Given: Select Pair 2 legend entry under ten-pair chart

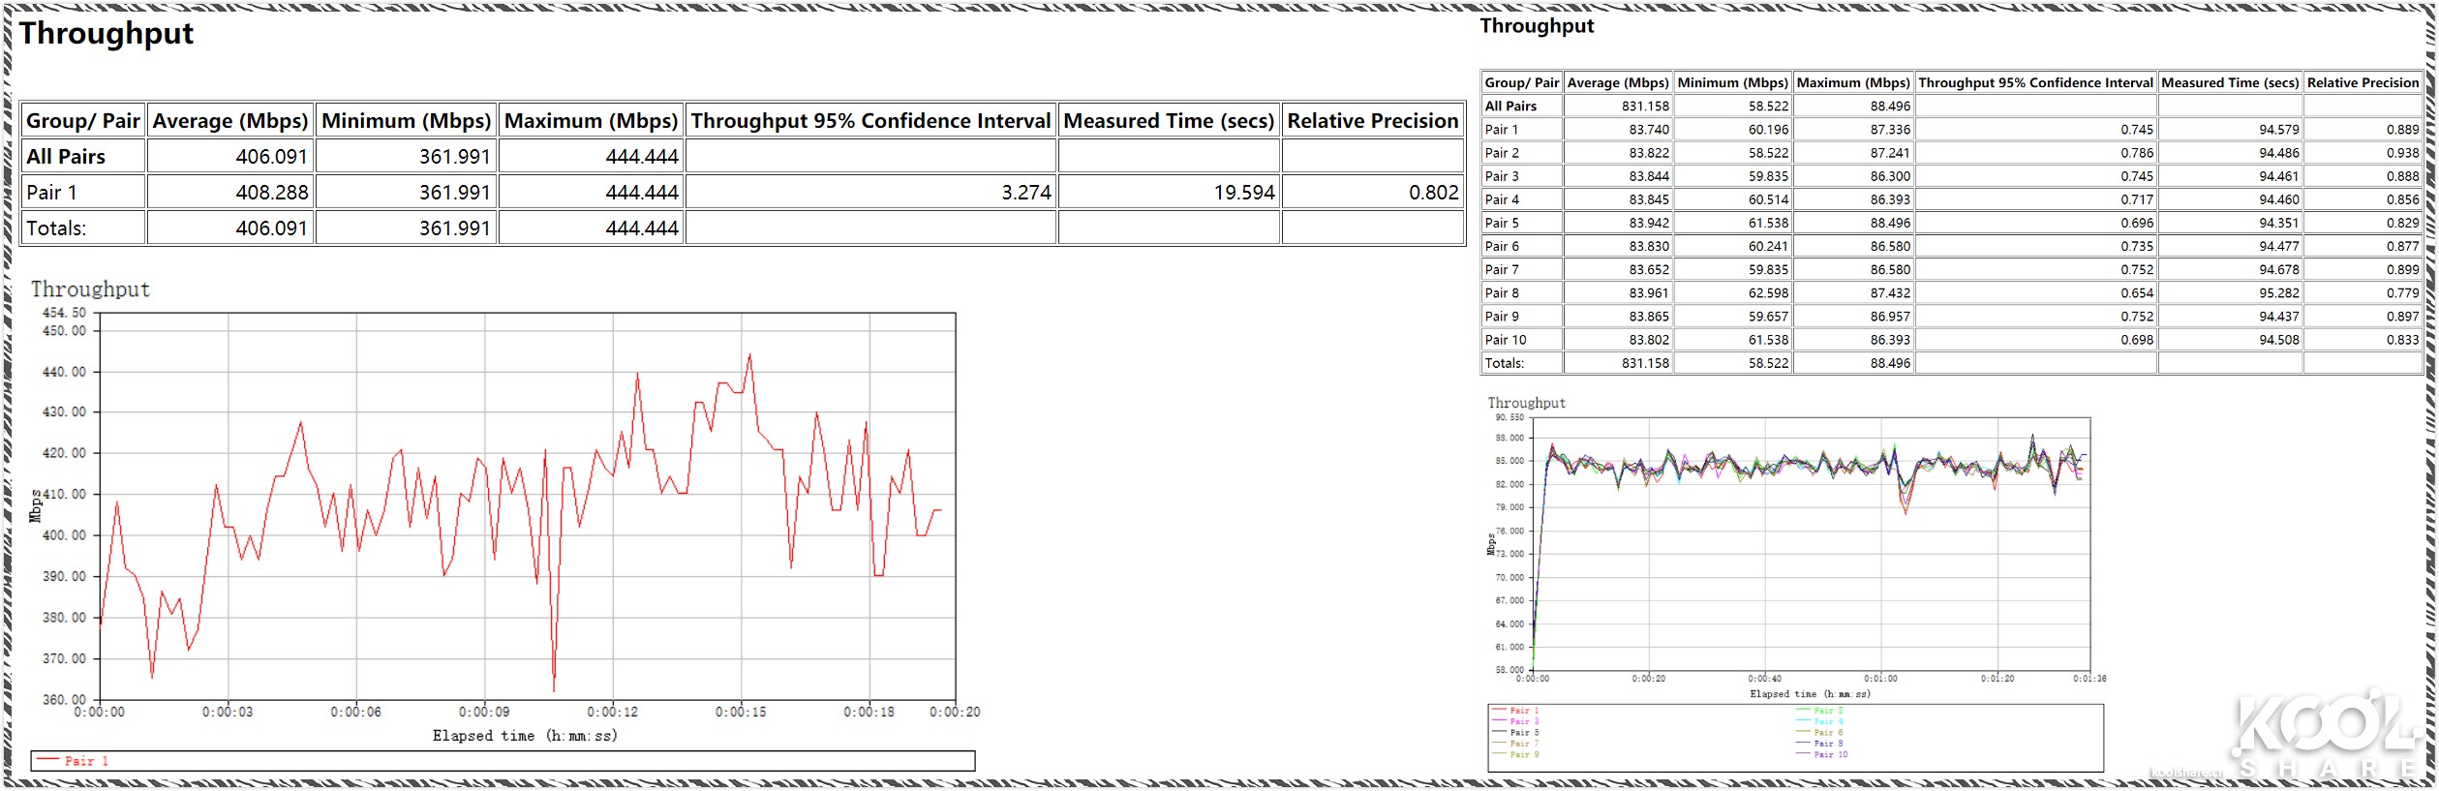Looking at the screenshot, I should pos(1820,711).
